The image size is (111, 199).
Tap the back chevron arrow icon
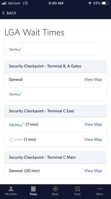pyautogui.click(x=3, y=13)
